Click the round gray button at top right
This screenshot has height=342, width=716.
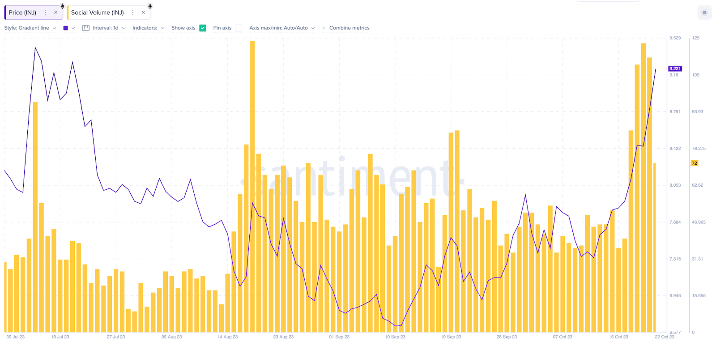[704, 13]
